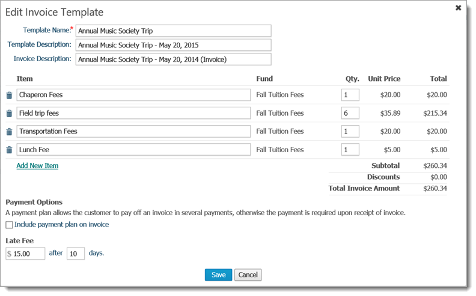Remove the Transportation Fees row via trash icon
476x296 pixels.
click(x=9, y=132)
